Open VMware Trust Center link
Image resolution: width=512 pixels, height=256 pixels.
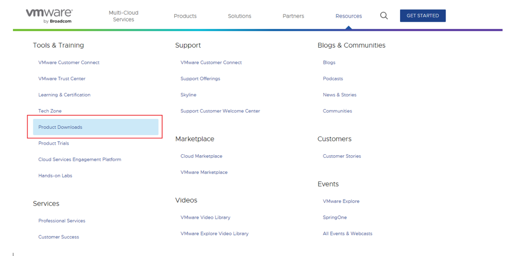62,79
